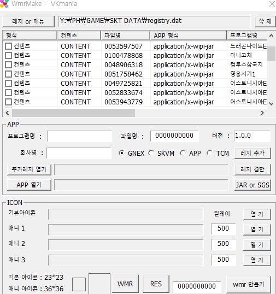Click the 추가레지 path field

pos(141,169)
